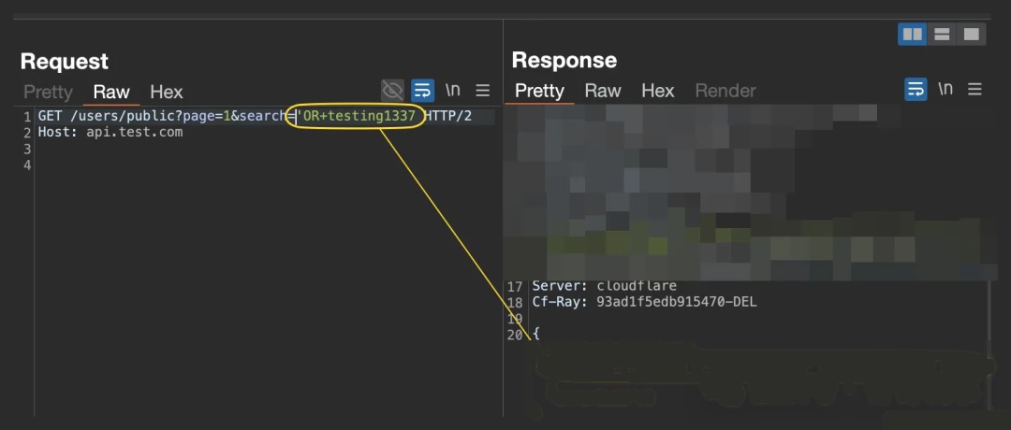This screenshot has width=1011, height=430.
Task: Switch Request view to Raw tab
Action: 111,92
